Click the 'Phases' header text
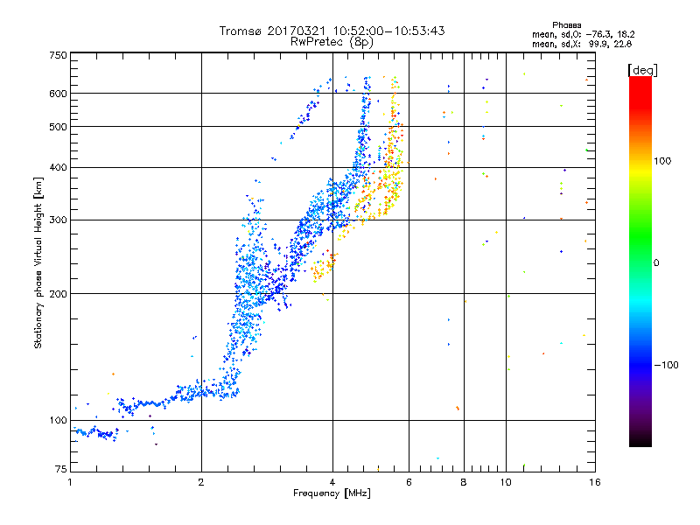Image resolution: width=700 pixels, height=525 pixels. tap(566, 25)
